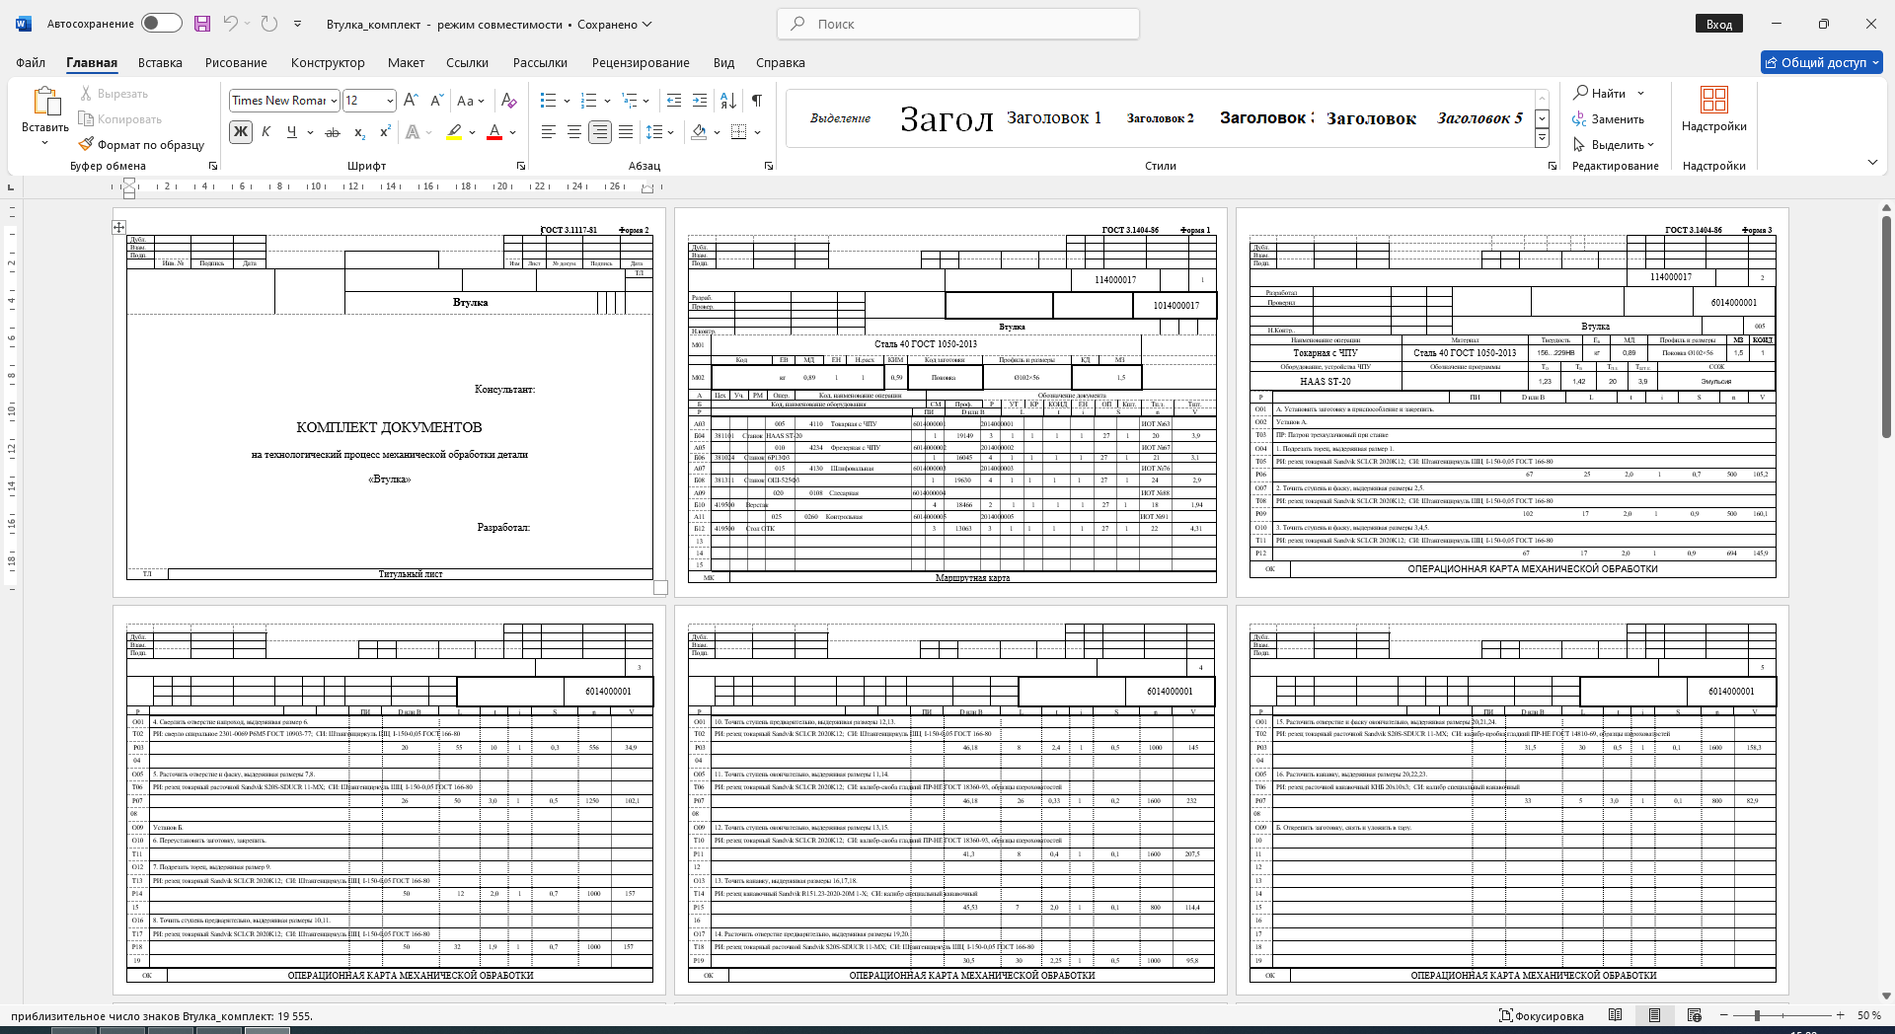The width and height of the screenshot is (1895, 1034).
Task: Apply a bulleted list
Action: coord(549,101)
